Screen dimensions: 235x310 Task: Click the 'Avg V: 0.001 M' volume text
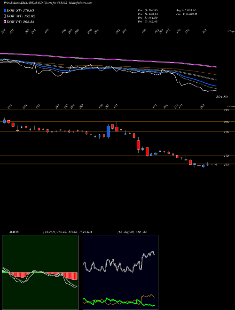186,10
